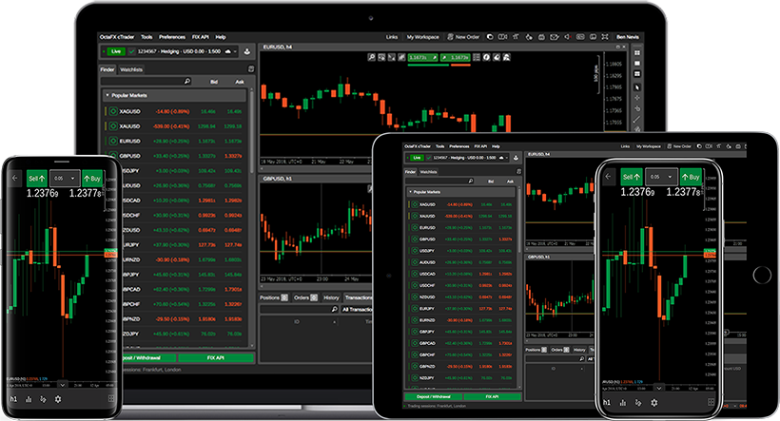Switch to Watchlists tab on the laptop
This screenshot has width=780, height=421.
pyautogui.click(x=131, y=69)
